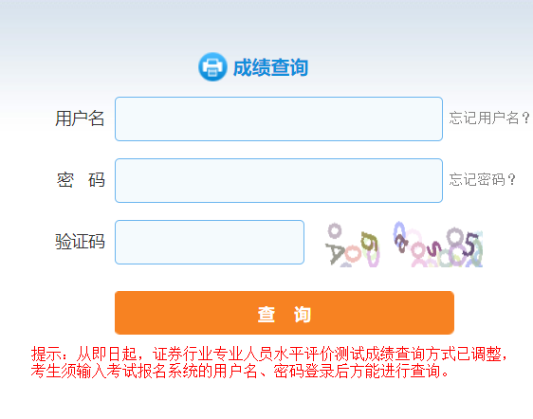
Task: Click the digit 5 at the captcha end
Action: tap(470, 244)
